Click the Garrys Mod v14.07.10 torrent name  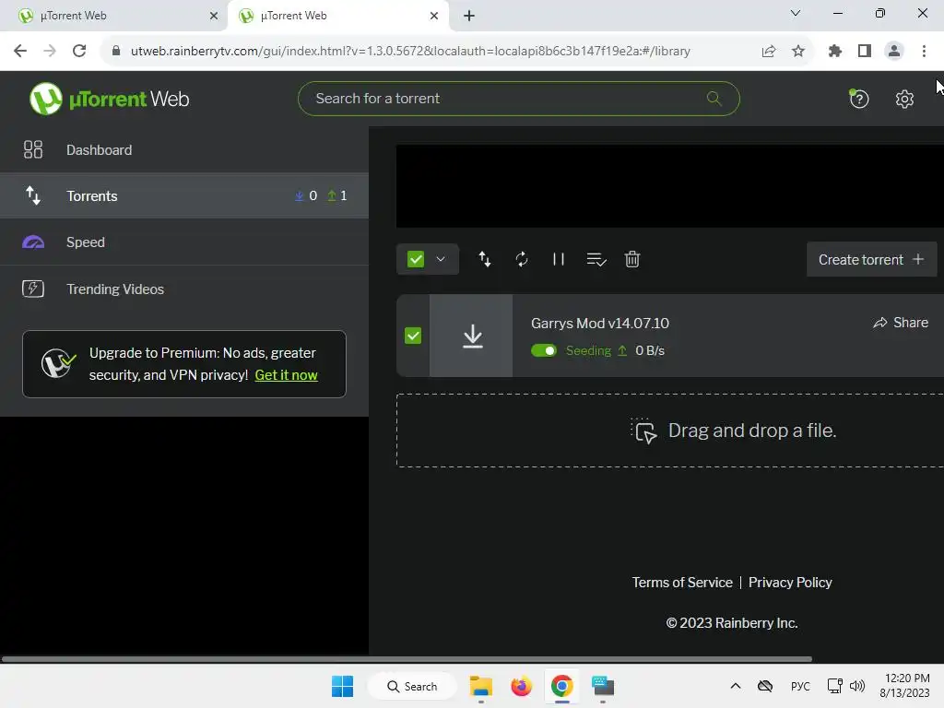[599, 324]
